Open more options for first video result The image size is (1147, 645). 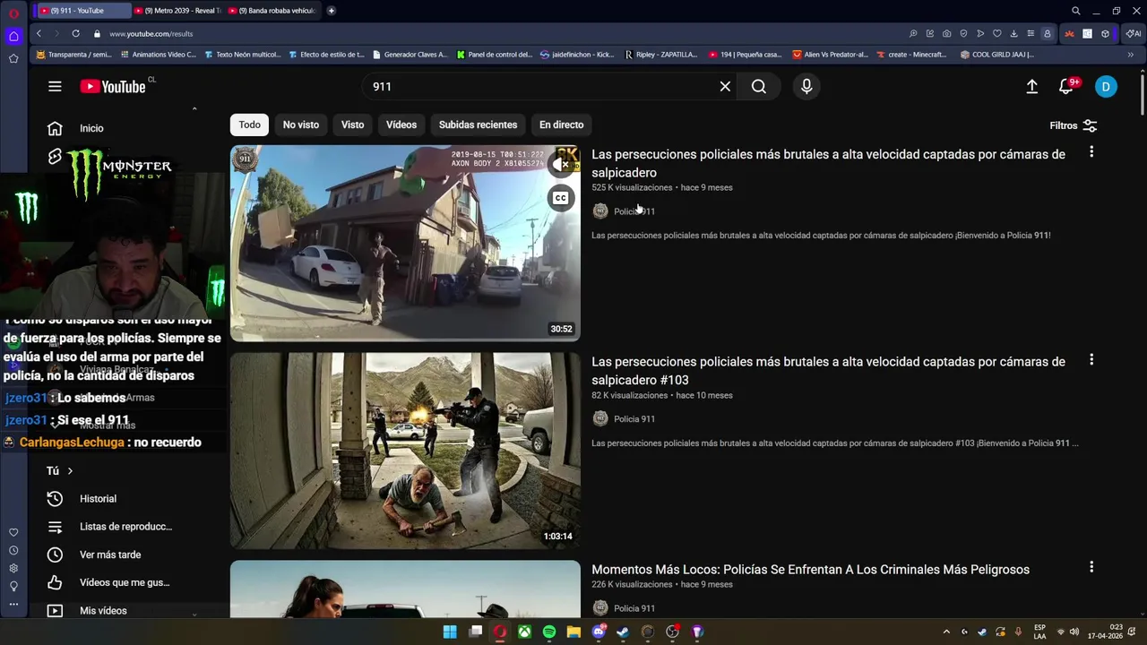click(x=1091, y=152)
